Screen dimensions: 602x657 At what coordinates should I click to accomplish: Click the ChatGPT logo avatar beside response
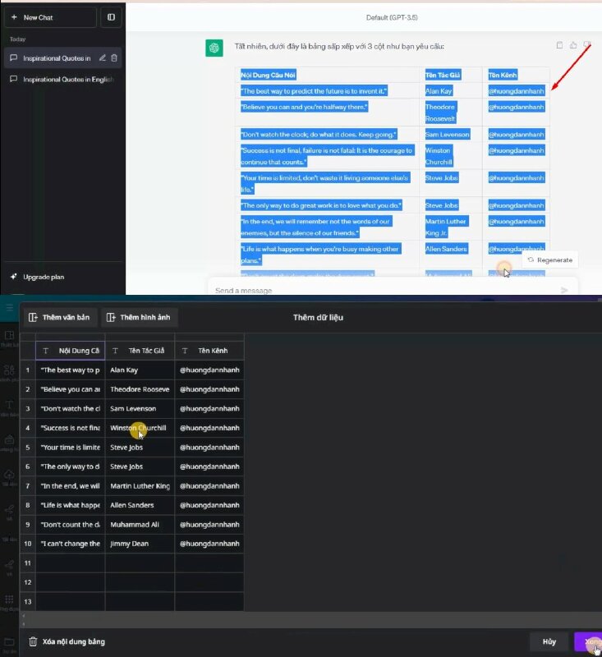[214, 48]
